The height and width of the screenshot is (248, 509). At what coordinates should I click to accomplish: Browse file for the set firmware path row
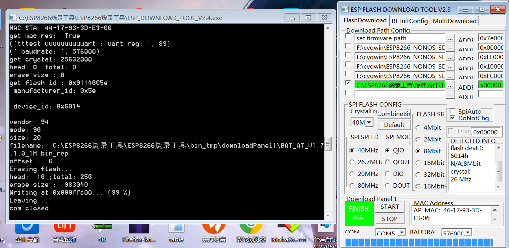tap(450, 38)
